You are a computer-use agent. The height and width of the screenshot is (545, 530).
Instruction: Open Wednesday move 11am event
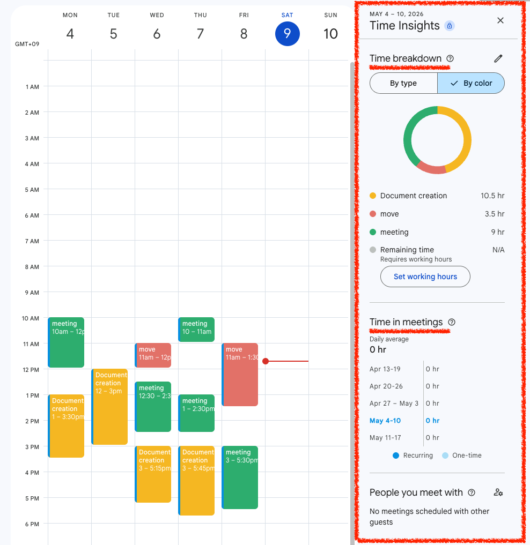pyautogui.click(x=153, y=355)
